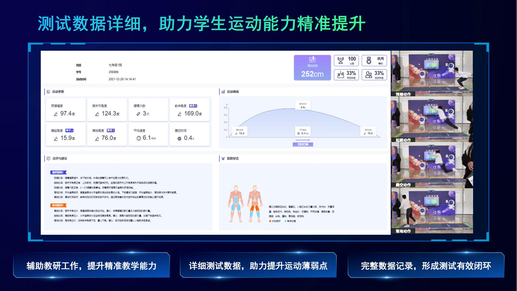Click the back-view muscle body figure
This screenshot has height=291, width=517.
(x=254, y=204)
